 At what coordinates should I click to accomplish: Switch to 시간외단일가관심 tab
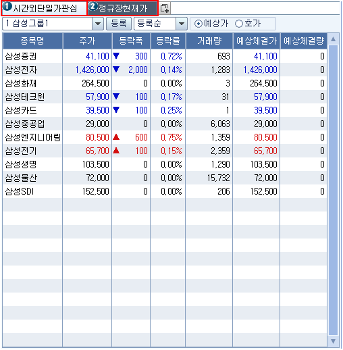click(44, 8)
